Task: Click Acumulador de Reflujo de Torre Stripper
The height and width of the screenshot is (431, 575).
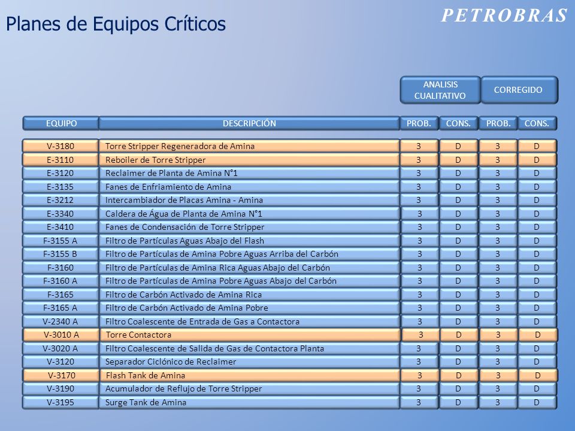Action: point(249,388)
